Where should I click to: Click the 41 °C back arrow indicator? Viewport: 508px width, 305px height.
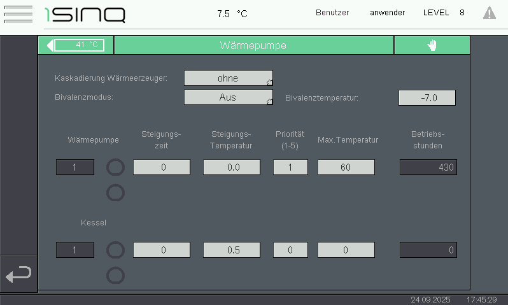coord(76,45)
